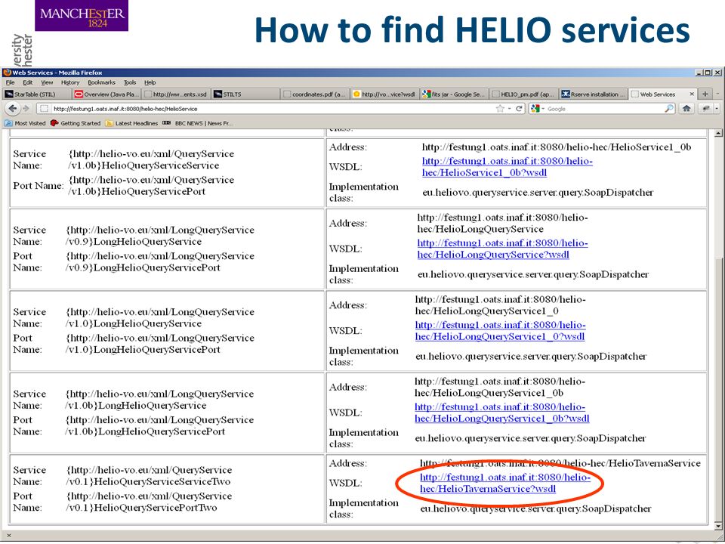Screen dimensions: 725x544
Task: Open the Most Visited bookmarks folder
Action: coord(26,123)
